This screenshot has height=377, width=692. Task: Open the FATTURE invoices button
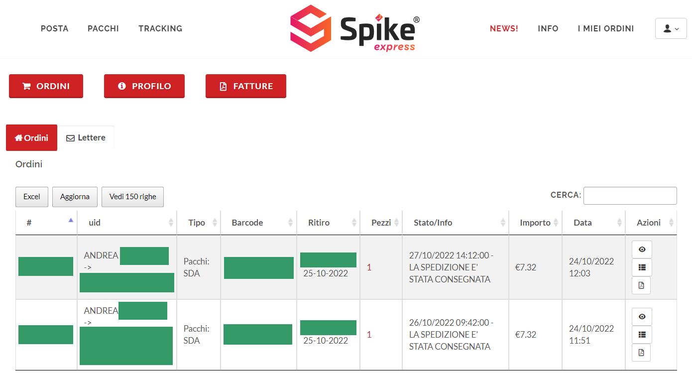click(246, 86)
